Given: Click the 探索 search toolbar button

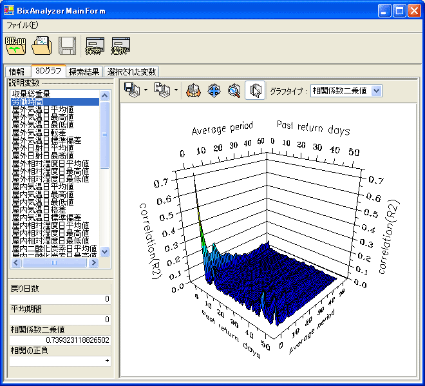Looking at the screenshot, I should (95, 46).
